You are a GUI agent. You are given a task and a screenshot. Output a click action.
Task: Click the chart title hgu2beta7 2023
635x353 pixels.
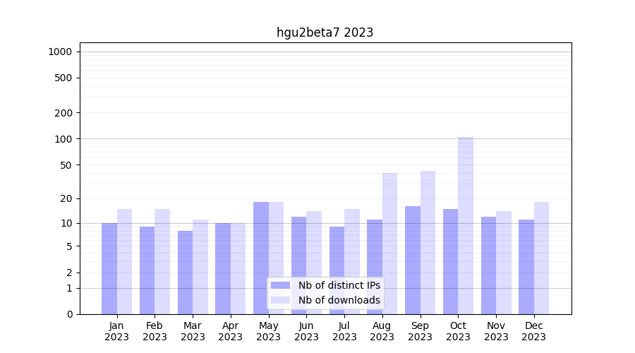(325, 32)
